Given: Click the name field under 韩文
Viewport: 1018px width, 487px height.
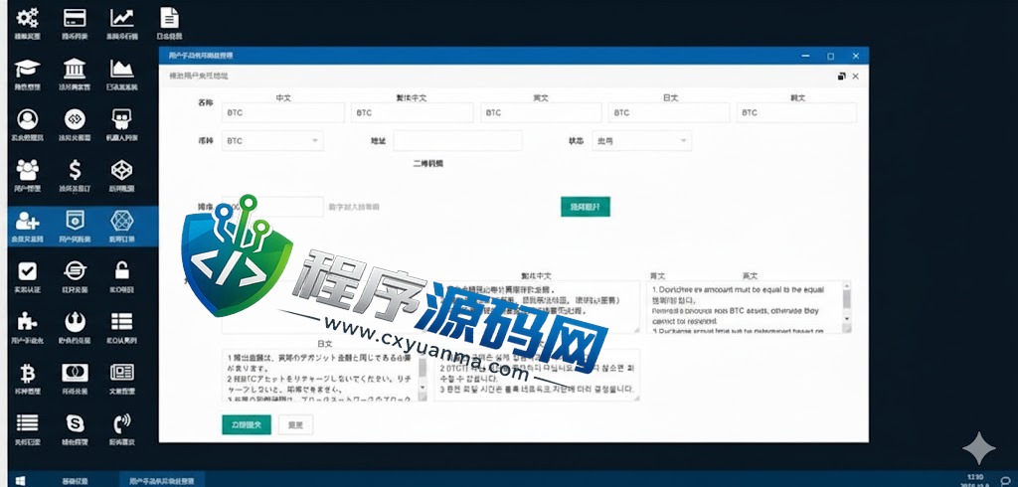Looking at the screenshot, I should coord(796,112).
